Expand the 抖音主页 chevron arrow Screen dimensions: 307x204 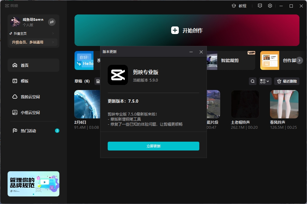[x=53, y=33]
